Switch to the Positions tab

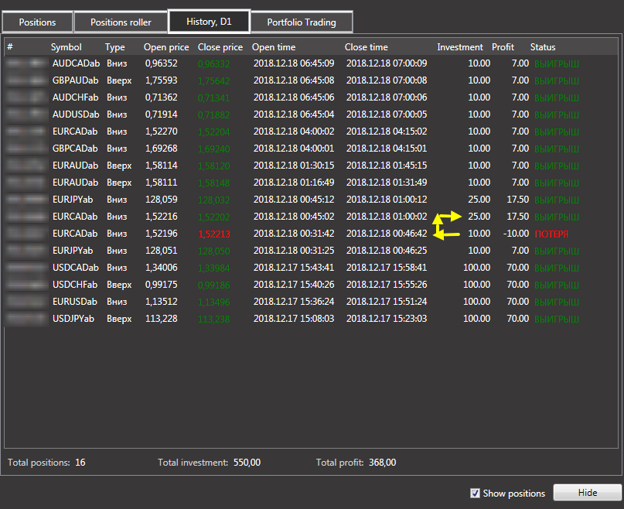click(x=37, y=22)
